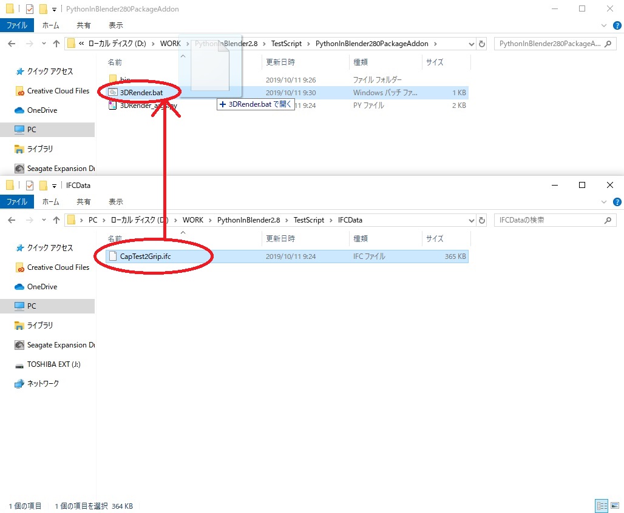
Task: Switch to details view icon in the status bar
Action: [x=602, y=506]
